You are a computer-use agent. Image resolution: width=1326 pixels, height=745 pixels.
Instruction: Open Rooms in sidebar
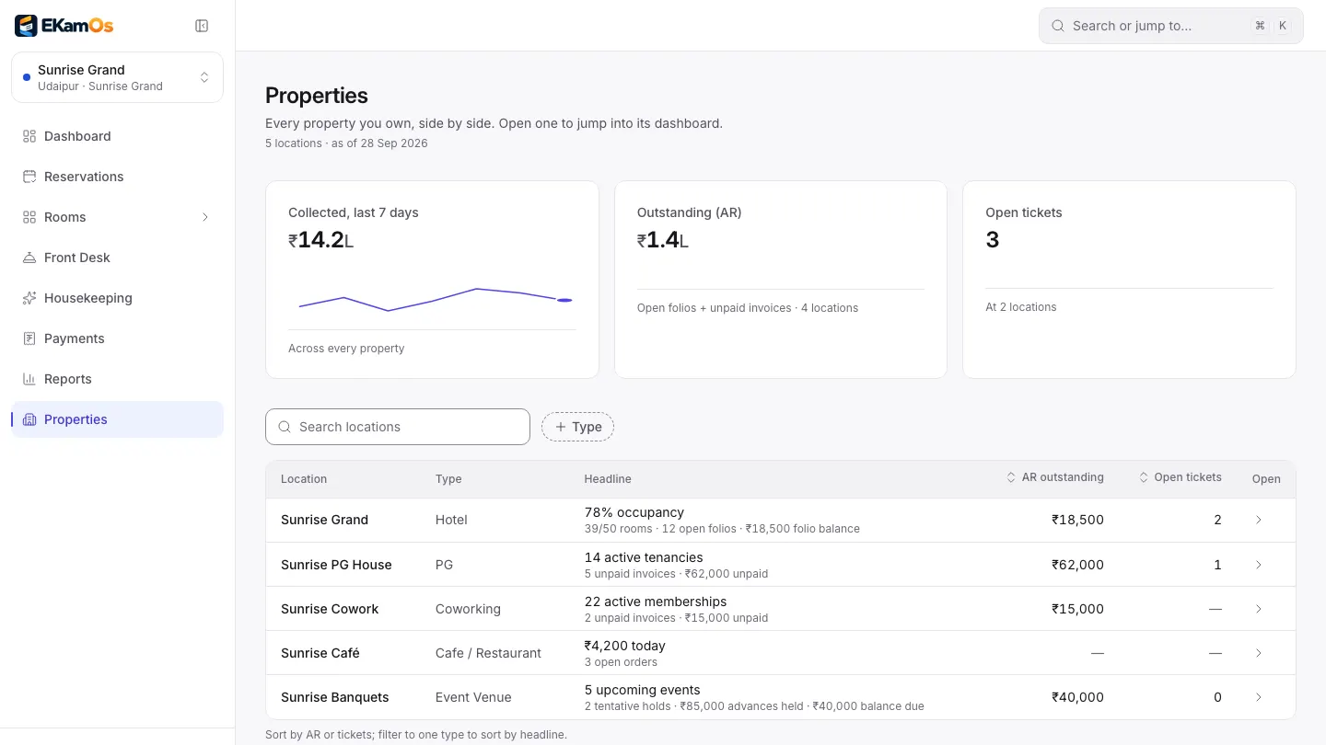[118, 217]
